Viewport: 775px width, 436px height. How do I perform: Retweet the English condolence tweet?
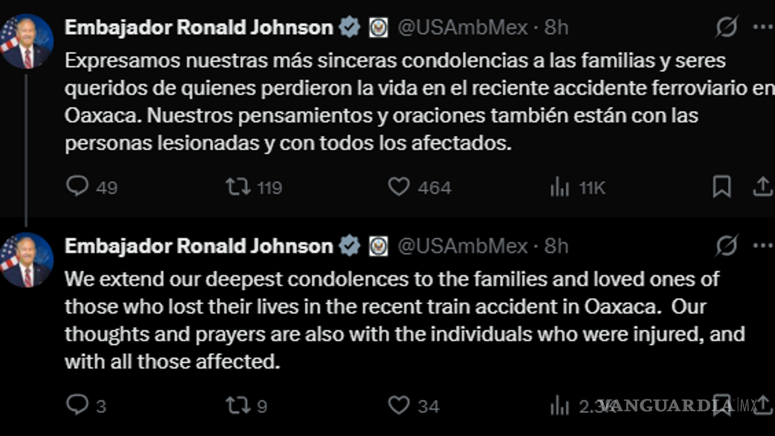click(238, 405)
